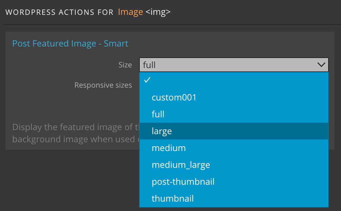Pick the full option in the dropdown list
Viewport: 341px width, 211px height.
[x=234, y=114]
